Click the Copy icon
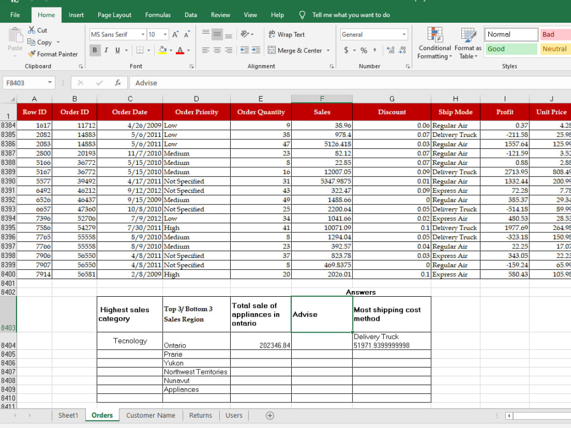The height and width of the screenshot is (428, 571). pos(31,42)
